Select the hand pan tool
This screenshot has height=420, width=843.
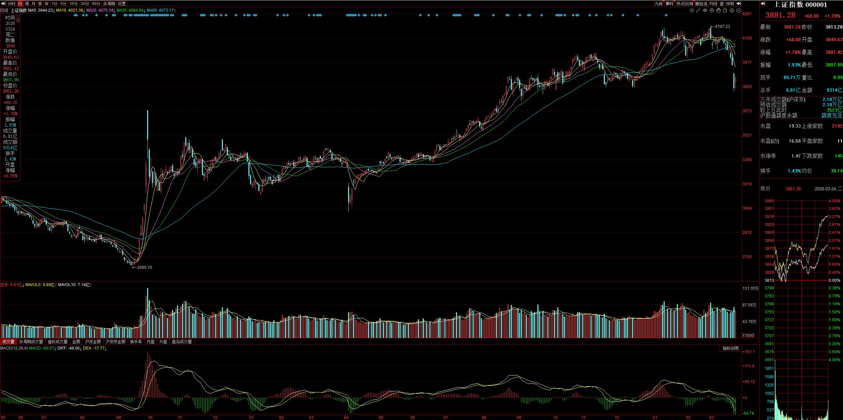coord(718,10)
